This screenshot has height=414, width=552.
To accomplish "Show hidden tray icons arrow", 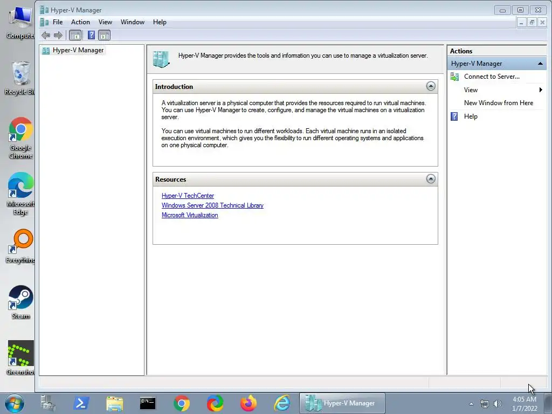I will coord(471,404).
